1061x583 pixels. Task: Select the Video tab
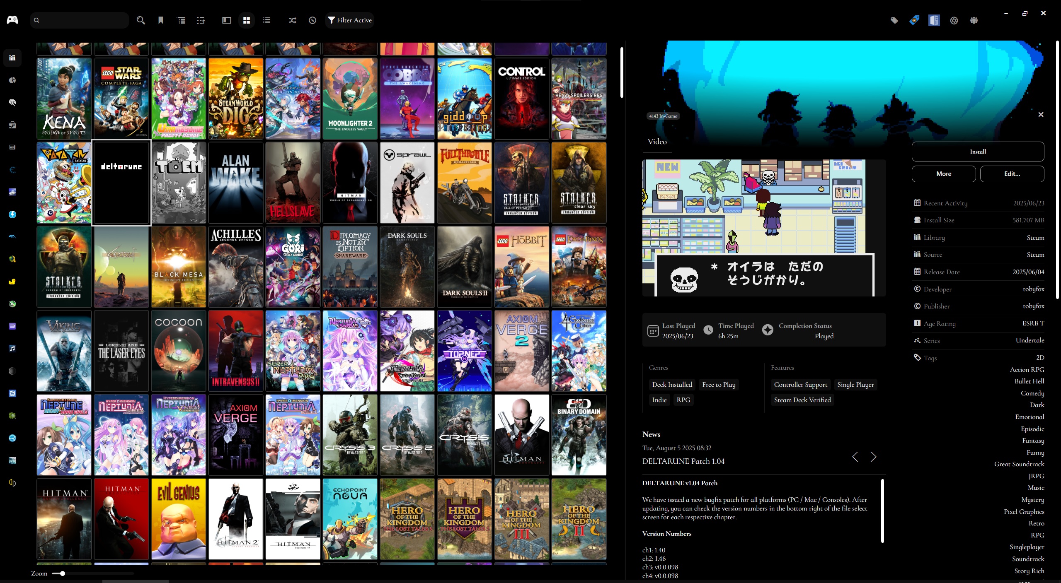(x=657, y=142)
